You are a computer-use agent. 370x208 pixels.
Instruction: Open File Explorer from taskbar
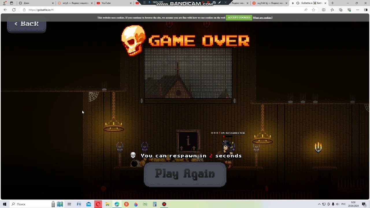coord(107,204)
